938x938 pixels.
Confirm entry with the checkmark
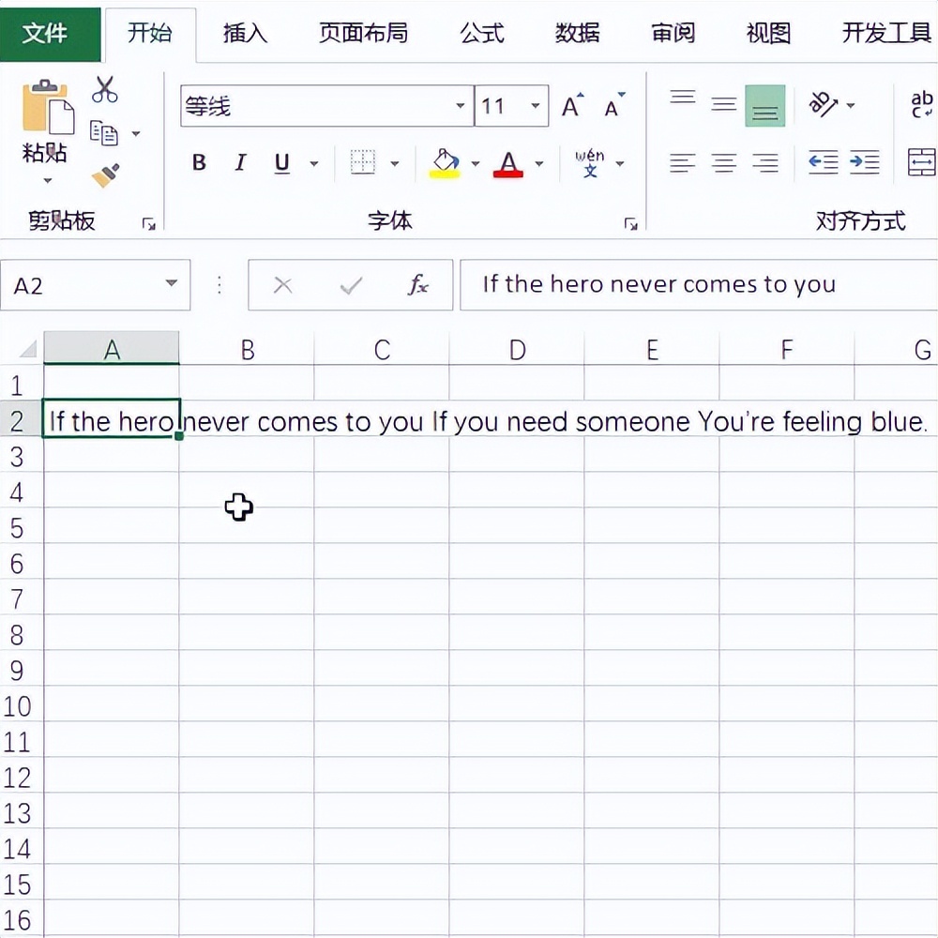pos(351,285)
